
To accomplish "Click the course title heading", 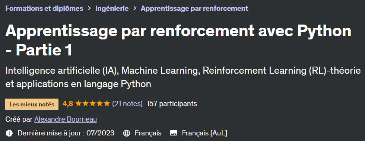I will 178,41.
